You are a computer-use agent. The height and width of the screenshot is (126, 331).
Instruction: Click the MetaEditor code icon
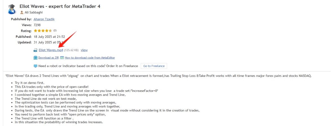click(62, 58)
